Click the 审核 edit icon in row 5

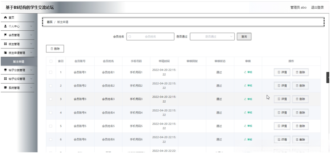[x=245, y=126]
